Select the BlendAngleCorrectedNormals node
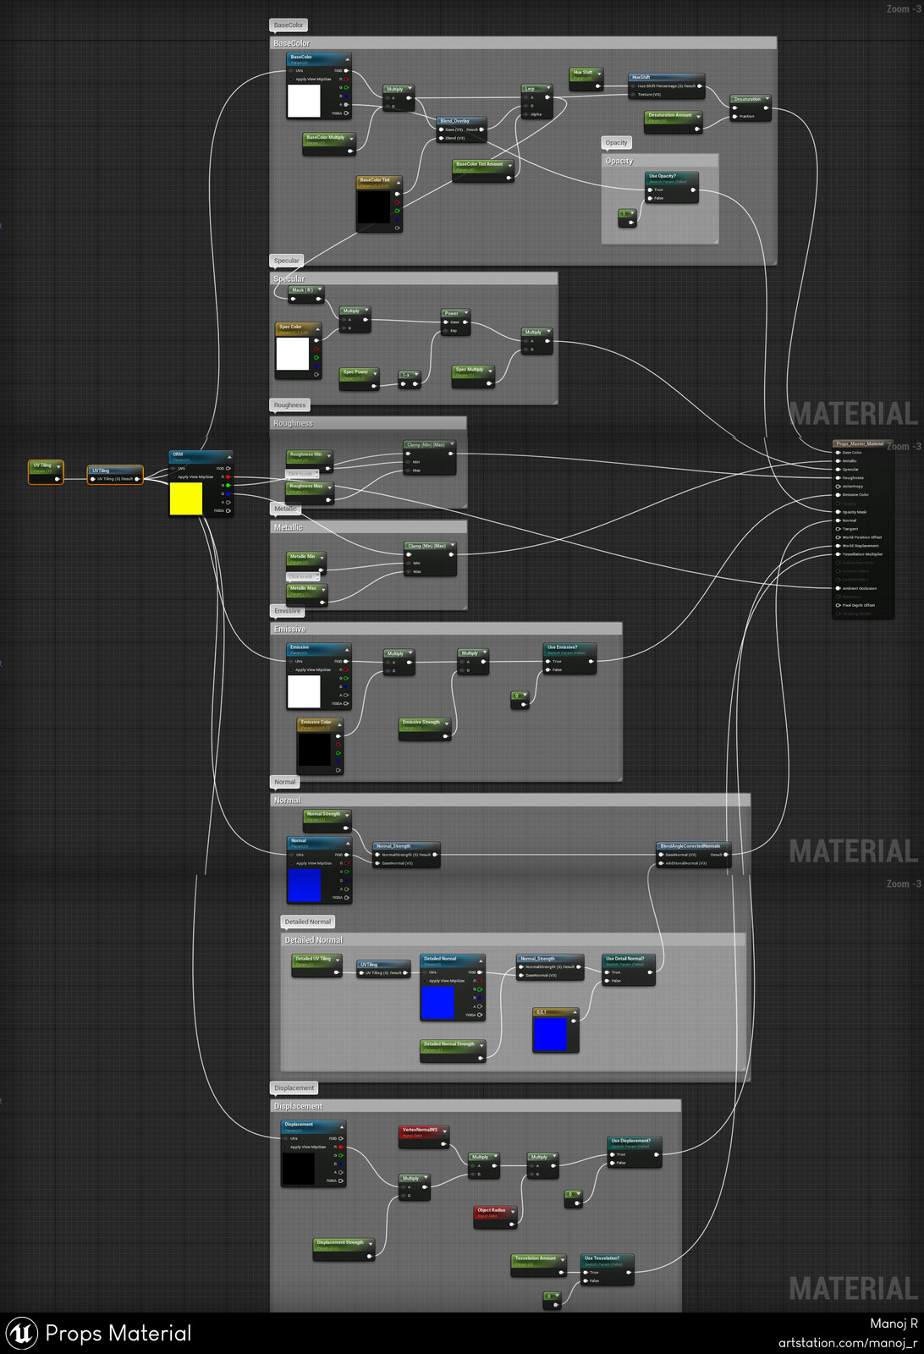Image resolution: width=924 pixels, height=1354 pixels. tap(693, 855)
